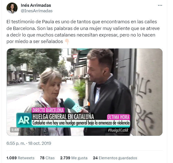Play the Barcelona interview video

pyautogui.click(x=84, y=92)
